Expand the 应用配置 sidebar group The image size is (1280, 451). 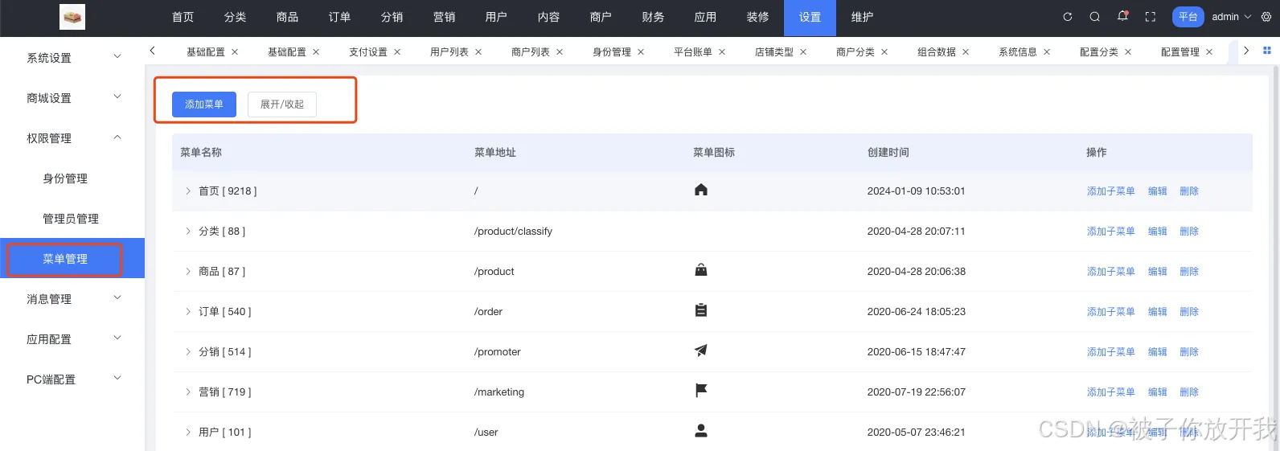click(x=72, y=339)
